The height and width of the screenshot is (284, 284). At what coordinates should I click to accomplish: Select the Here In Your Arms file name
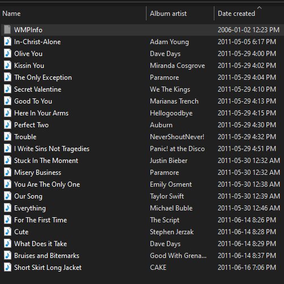41,113
